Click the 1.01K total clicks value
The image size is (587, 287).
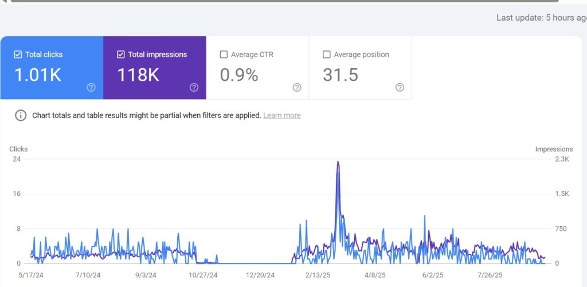tap(37, 75)
